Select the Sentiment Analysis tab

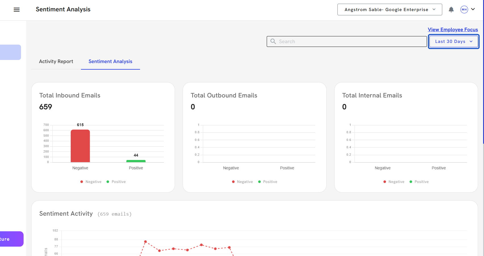pyautogui.click(x=110, y=61)
